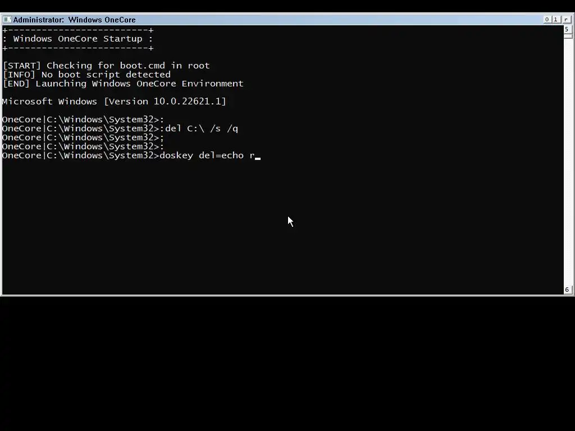Image resolution: width=575 pixels, height=431 pixels.
Task: Click the '[END] Launching Windows OneCore Environment' line
Action: point(123,84)
